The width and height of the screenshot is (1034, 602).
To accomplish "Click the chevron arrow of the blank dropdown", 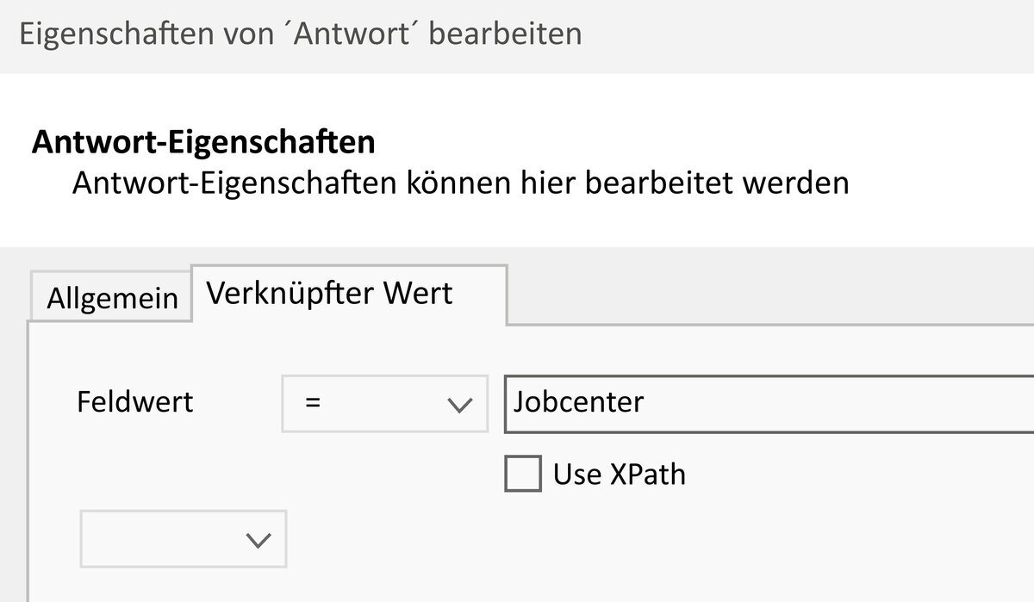I will pos(258,540).
